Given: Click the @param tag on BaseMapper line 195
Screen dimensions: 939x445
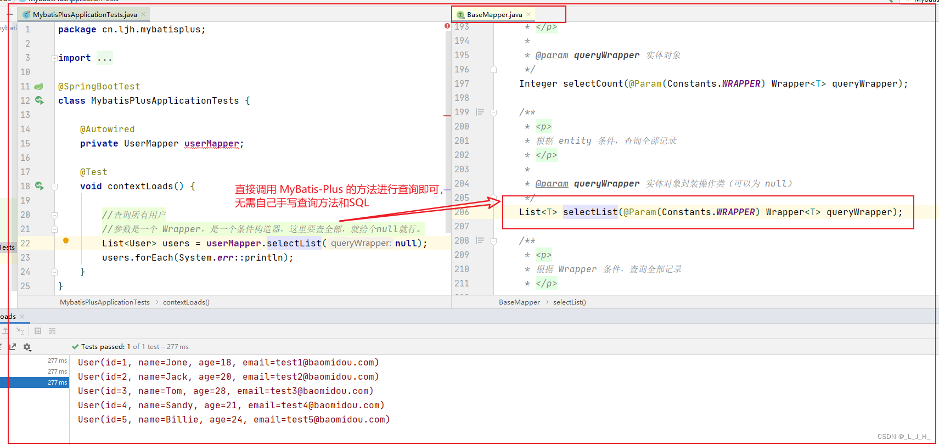Looking at the screenshot, I should (x=552, y=55).
